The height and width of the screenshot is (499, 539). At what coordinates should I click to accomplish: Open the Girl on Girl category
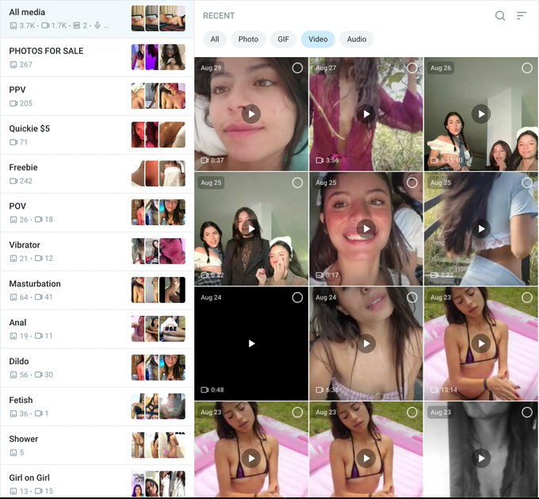pyautogui.click(x=97, y=482)
